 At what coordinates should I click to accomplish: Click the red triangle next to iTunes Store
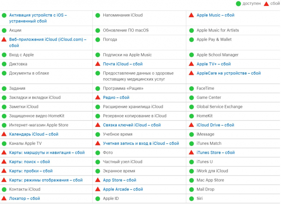pyautogui.click(x=191, y=152)
